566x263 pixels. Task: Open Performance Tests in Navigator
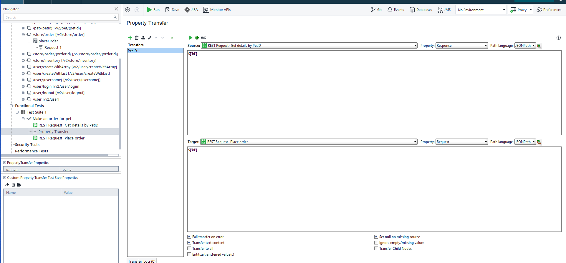pos(32,151)
